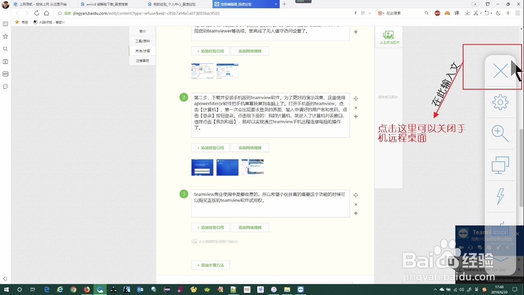The image size is (524, 295).
Task: Open the video player icon in left sidebar
Action: tap(5, 61)
